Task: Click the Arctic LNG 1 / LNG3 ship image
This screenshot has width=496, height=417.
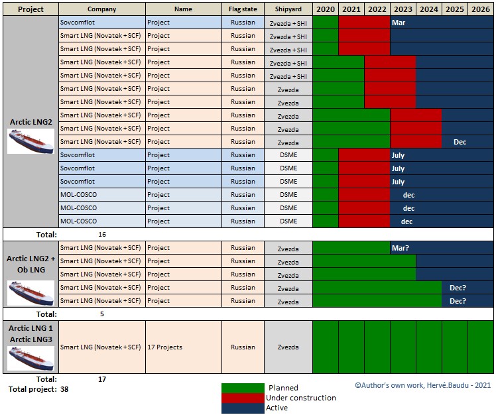Action: point(31,358)
